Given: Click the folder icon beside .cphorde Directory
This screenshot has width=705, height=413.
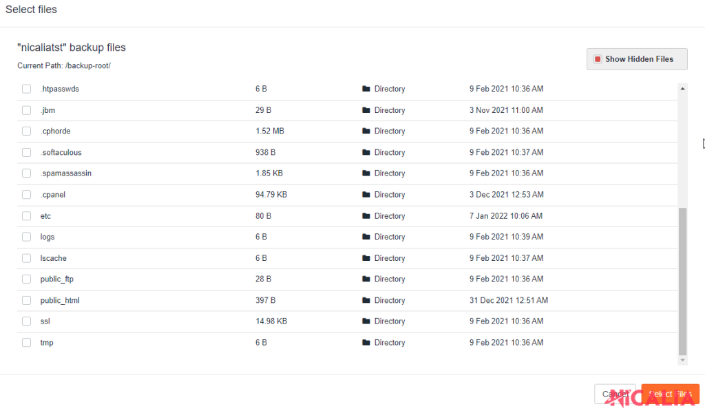Looking at the screenshot, I should (x=366, y=131).
